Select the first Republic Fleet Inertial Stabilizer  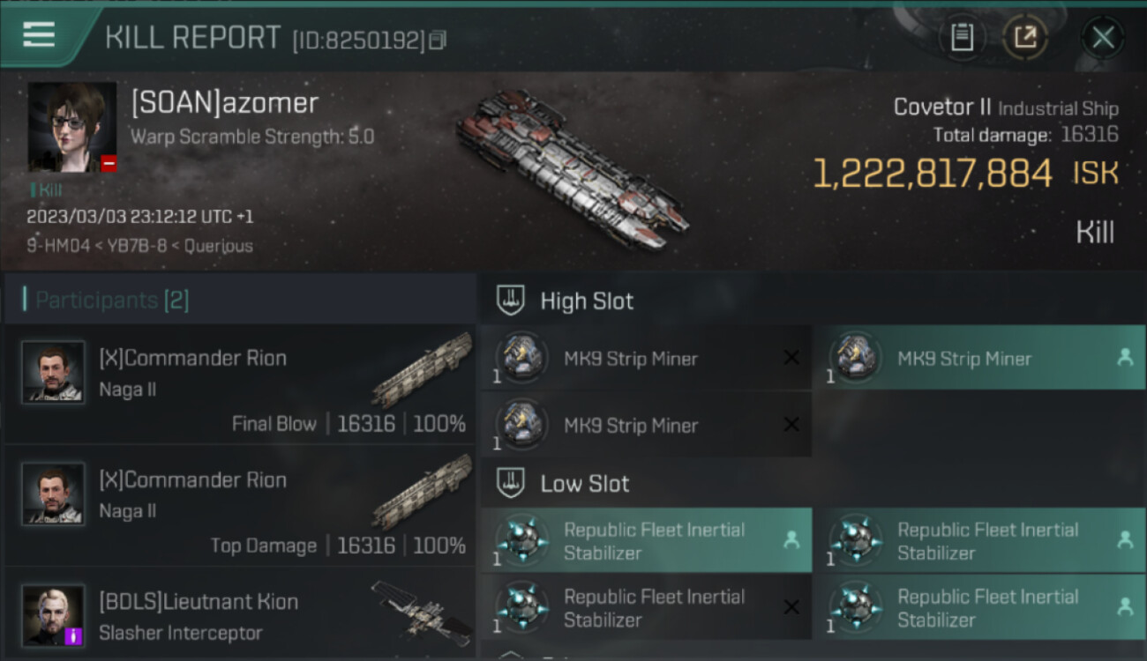click(646, 540)
